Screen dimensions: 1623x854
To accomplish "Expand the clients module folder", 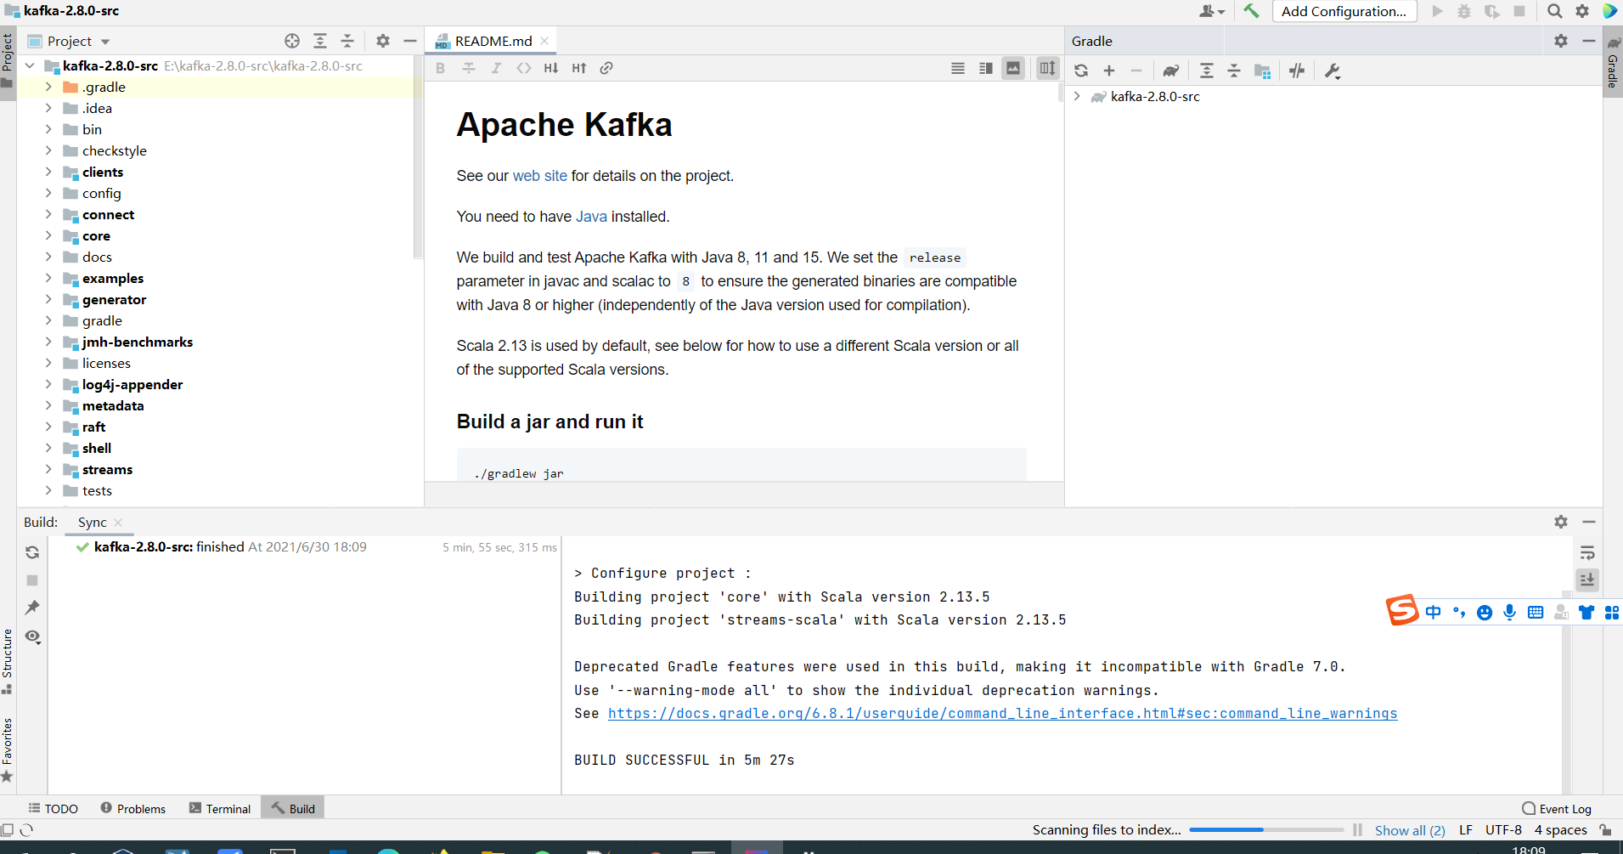I will pyautogui.click(x=48, y=172).
